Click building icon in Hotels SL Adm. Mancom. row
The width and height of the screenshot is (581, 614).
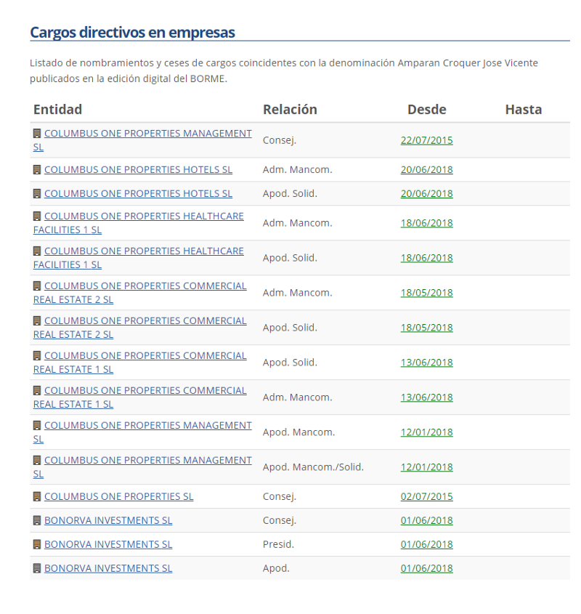[x=37, y=169]
